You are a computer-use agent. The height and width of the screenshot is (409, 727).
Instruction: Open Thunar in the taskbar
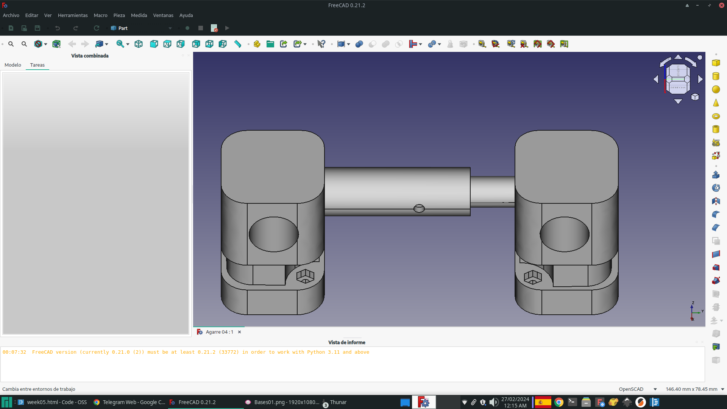pyautogui.click(x=335, y=402)
